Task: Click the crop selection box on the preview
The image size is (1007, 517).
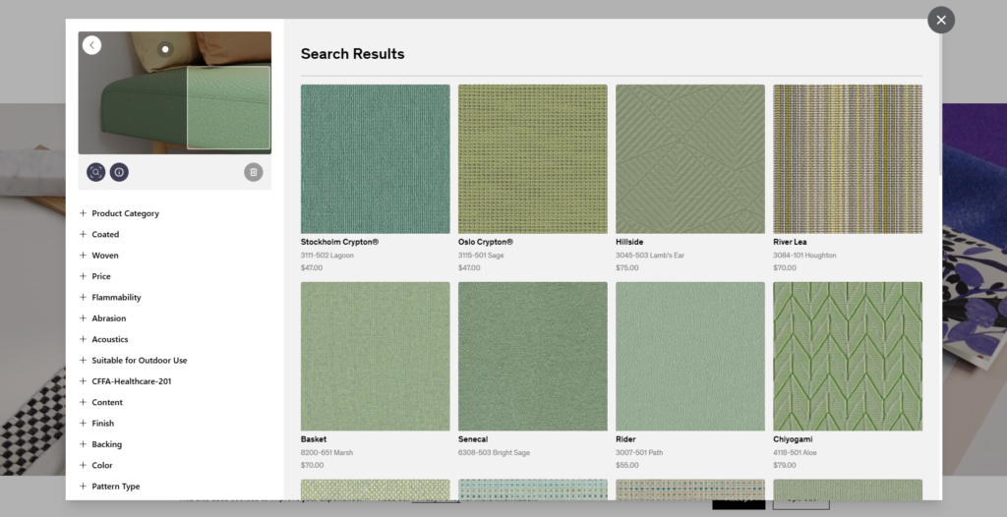Action: point(228,108)
